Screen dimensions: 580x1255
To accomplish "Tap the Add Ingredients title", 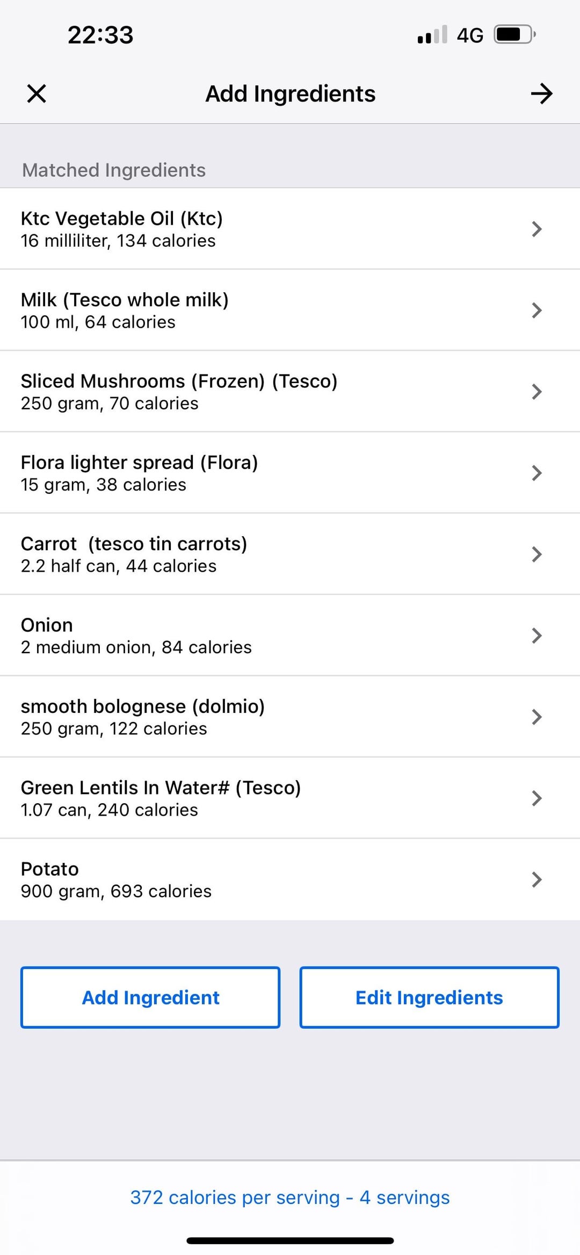I will point(290,93).
